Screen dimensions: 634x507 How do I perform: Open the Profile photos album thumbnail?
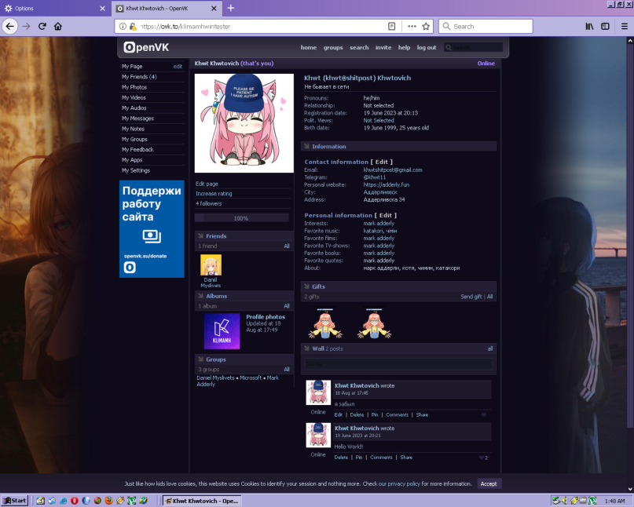click(222, 331)
